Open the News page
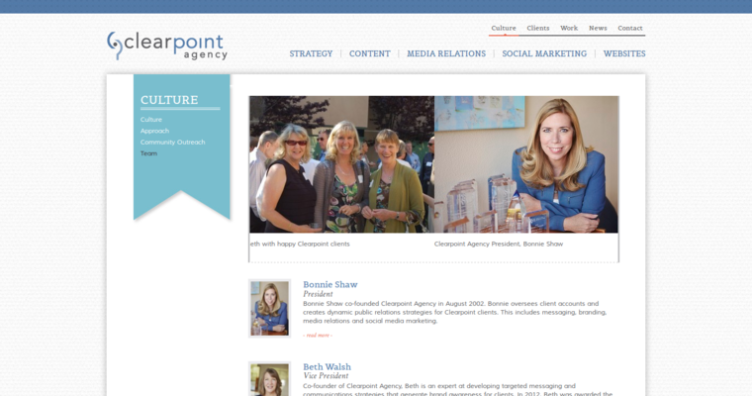Image resolution: width=752 pixels, height=396 pixels. pyautogui.click(x=598, y=28)
